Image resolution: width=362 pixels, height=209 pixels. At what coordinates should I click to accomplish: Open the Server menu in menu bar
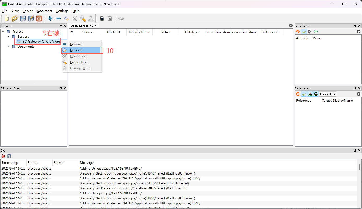28,11
